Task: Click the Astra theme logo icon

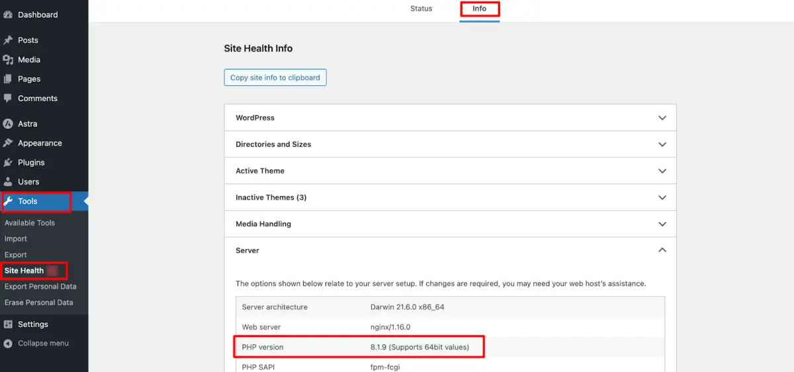Action: 8,124
